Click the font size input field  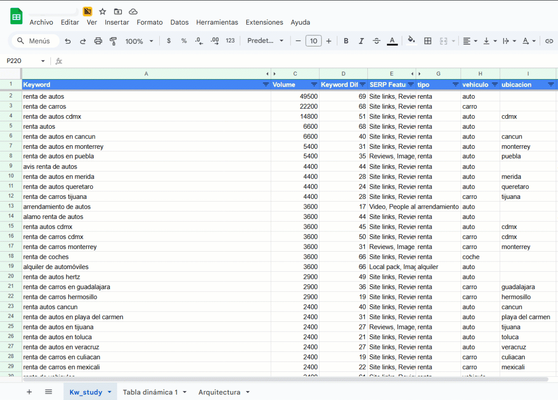click(x=313, y=41)
